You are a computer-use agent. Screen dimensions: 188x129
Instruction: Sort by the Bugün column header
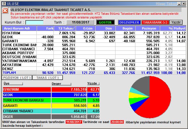tap(125, 28)
